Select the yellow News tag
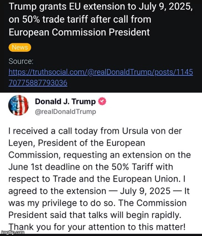 20,47
